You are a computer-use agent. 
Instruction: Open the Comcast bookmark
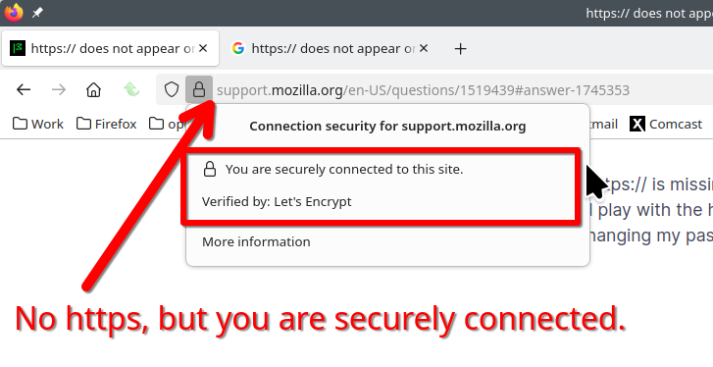pos(666,124)
